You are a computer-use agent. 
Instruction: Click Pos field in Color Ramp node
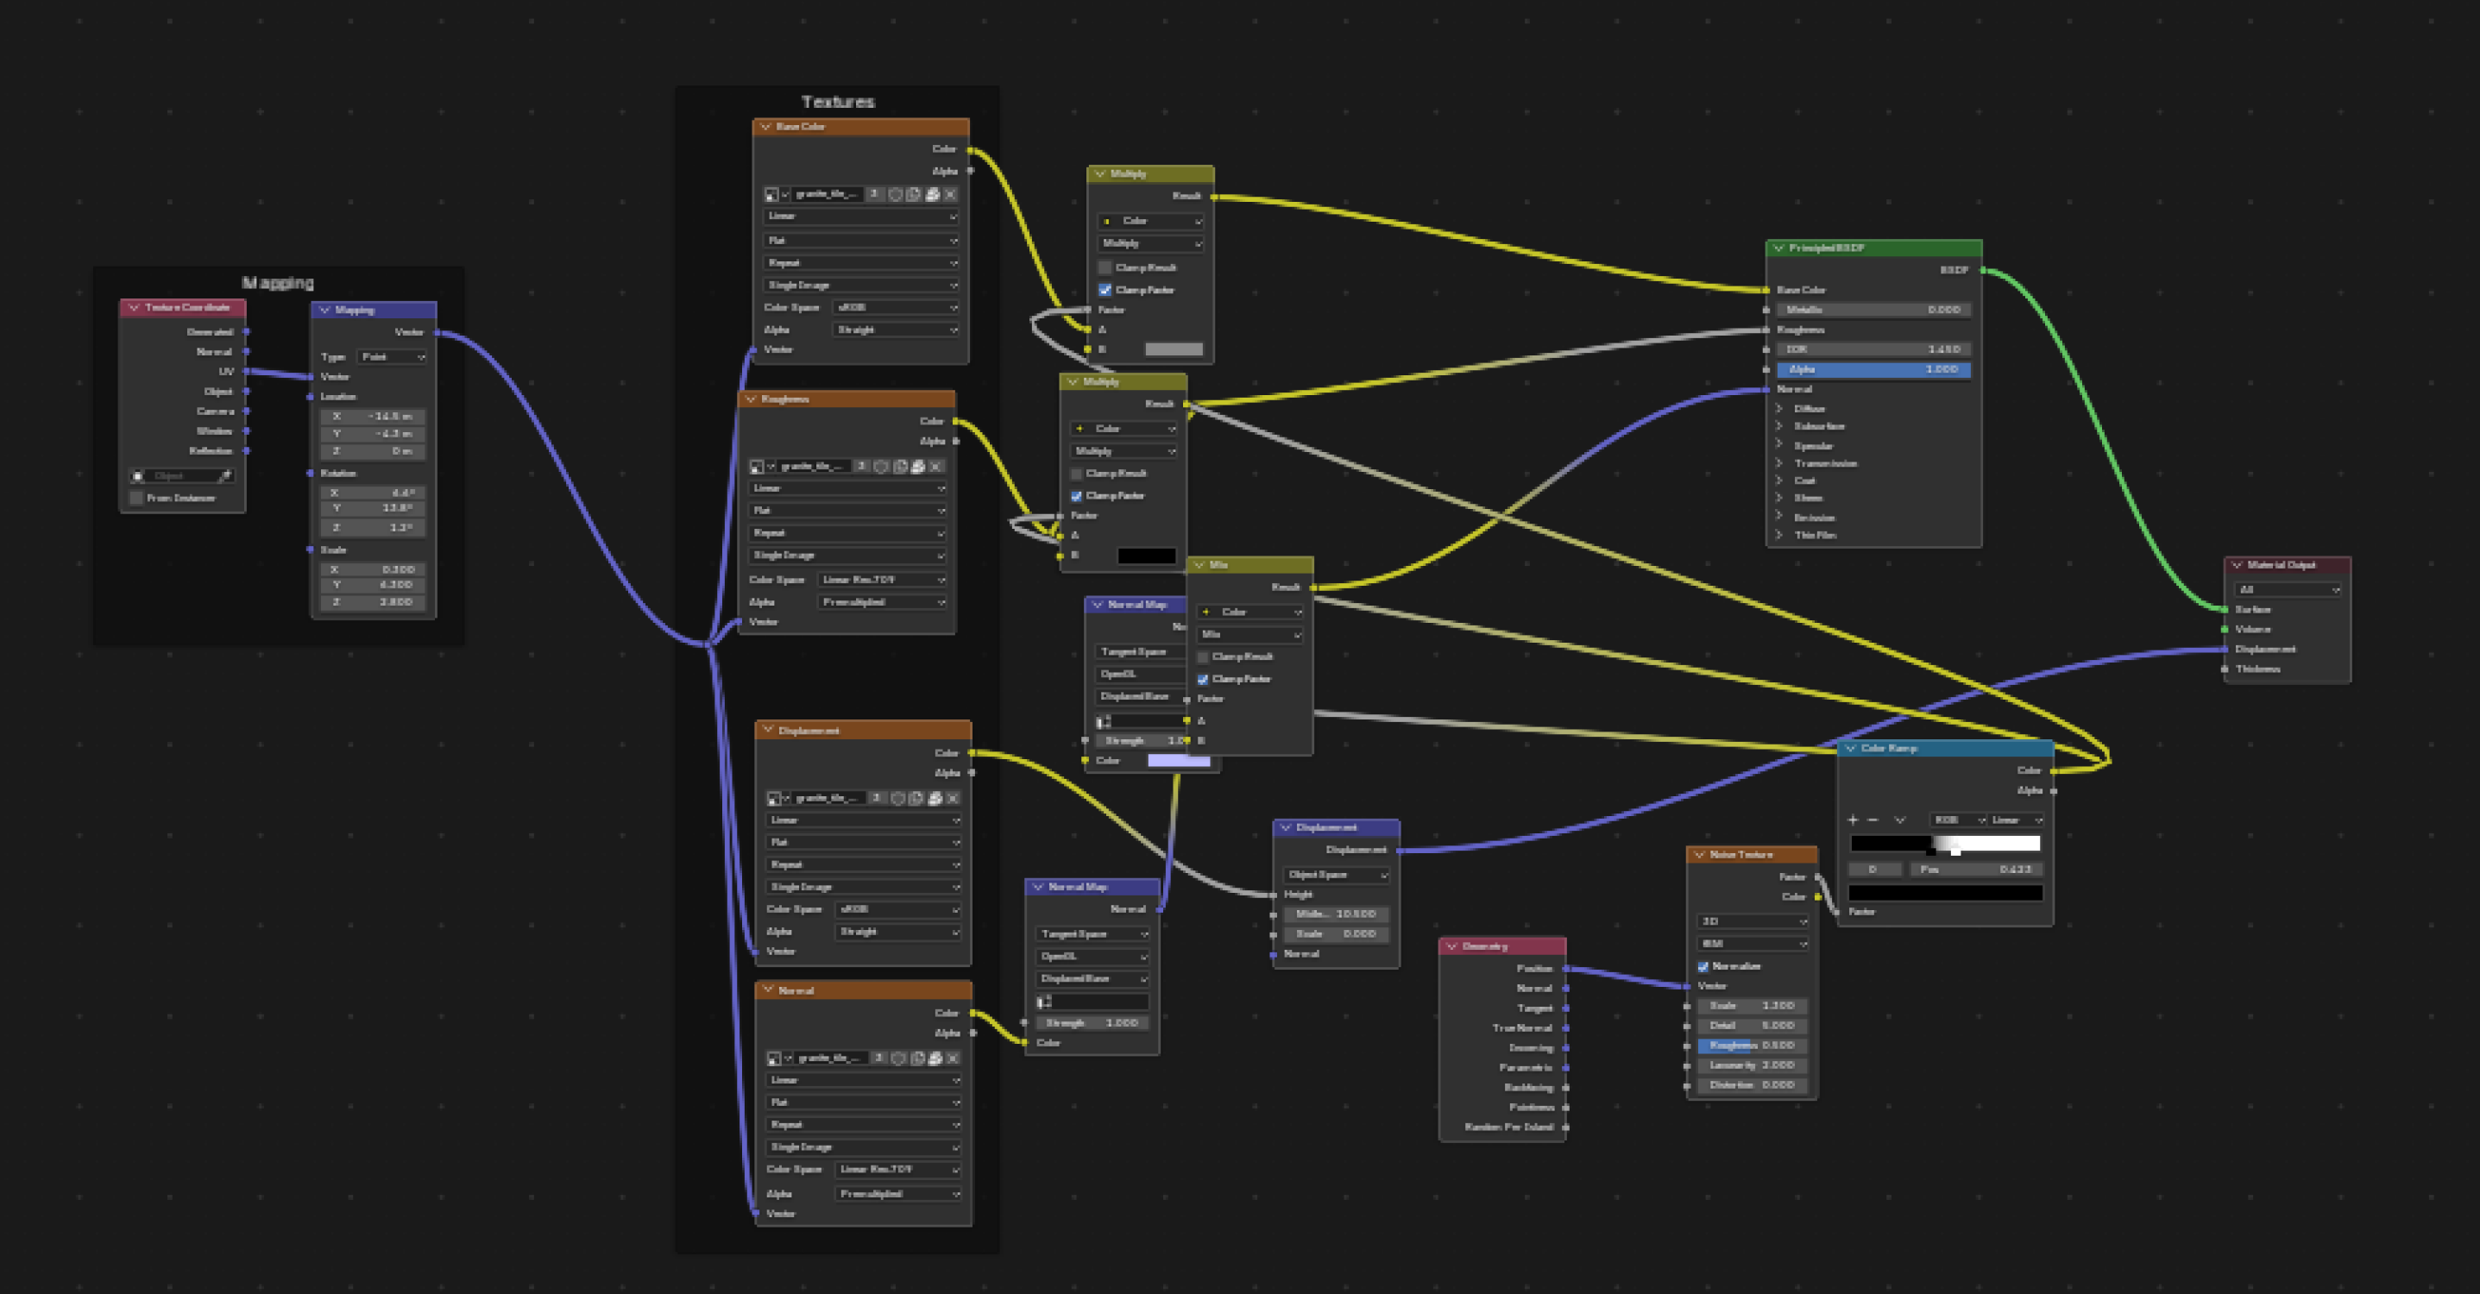1976,870
